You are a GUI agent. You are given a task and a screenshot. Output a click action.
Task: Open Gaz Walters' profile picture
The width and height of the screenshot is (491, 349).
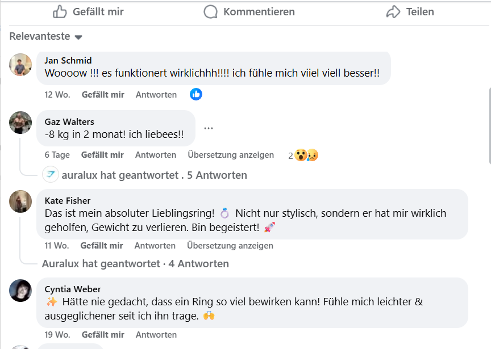(20, 123)
